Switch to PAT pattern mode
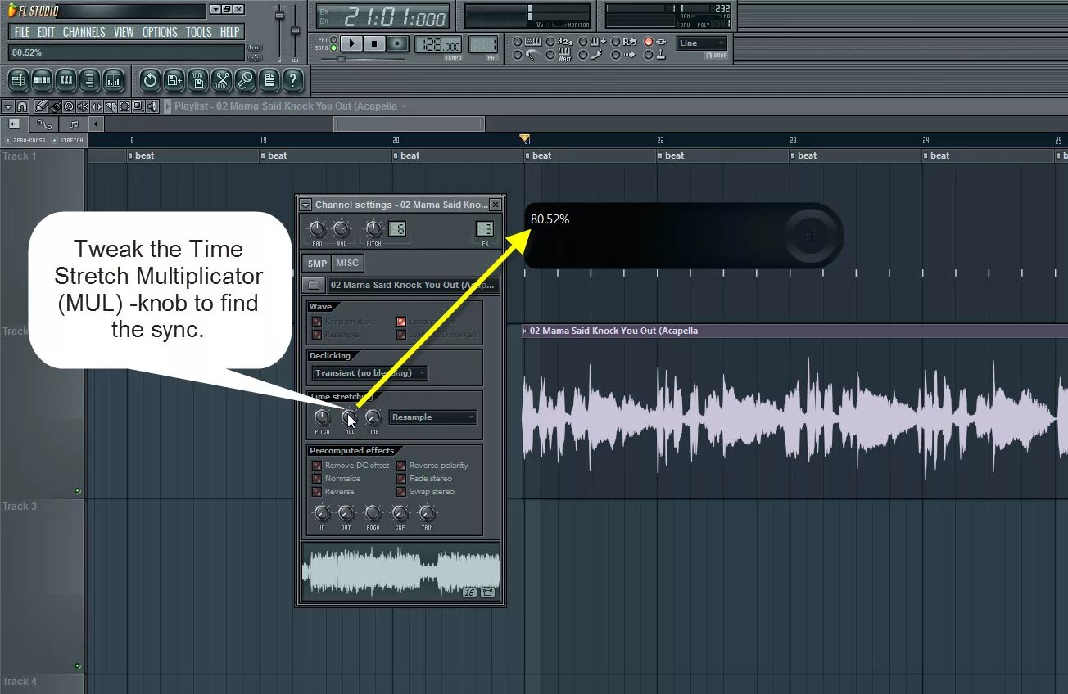Screen dimensions: 1068x694 click(335, 39)
